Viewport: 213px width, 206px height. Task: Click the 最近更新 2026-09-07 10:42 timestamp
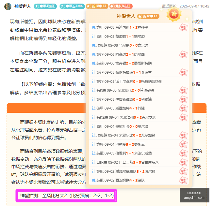tap(186, 6)
